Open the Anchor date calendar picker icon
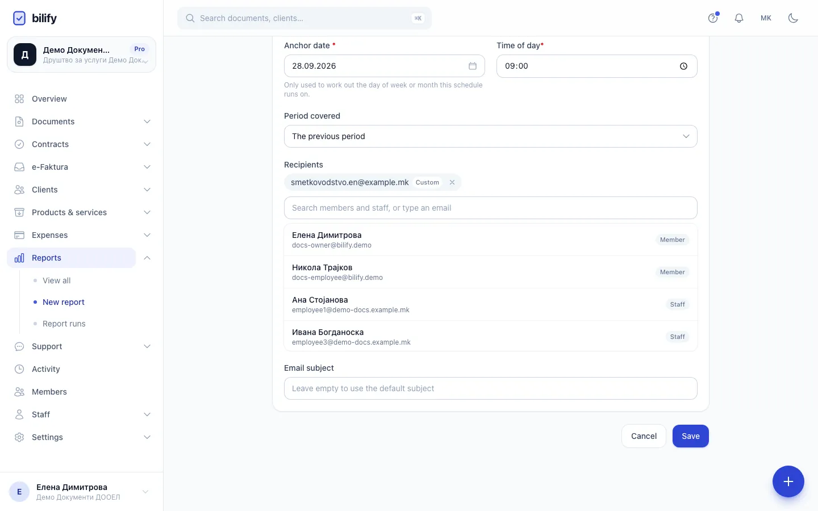This screenshot has width=818, height=511. pos(472,66)
